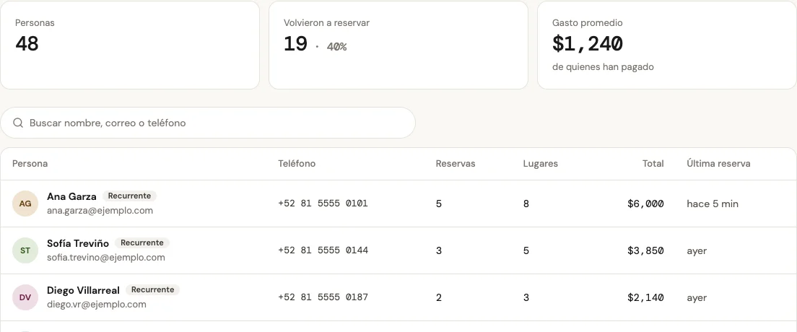The image size is (797, 332).
Task: Click phone number +52 81 5555 0144
Action: pos(323,250)
